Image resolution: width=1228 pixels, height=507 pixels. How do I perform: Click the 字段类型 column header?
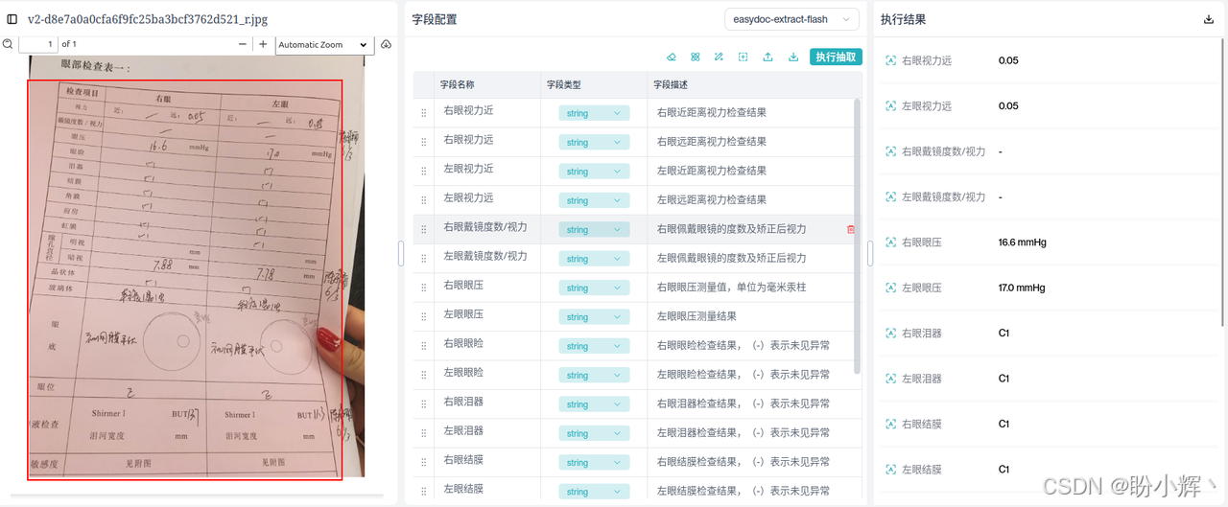(x=564, y=84)
